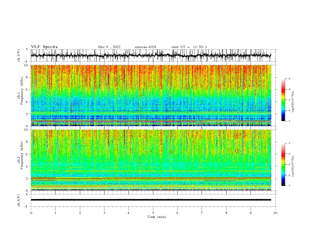Click the ch.2 PSD color bar
This screenshot has width=310, height=239.
[x=283, y=164]
